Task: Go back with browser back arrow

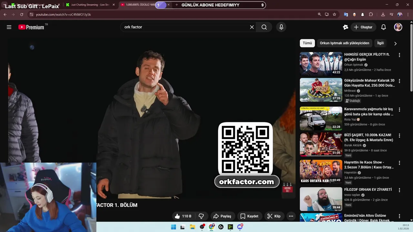Action: click(x=5, y=15)
